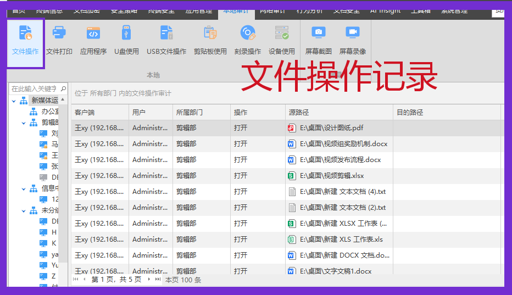The height and width of the screenshot is (295, 512).
Task: Select computer Z in the tree
Action: (48, 276)
